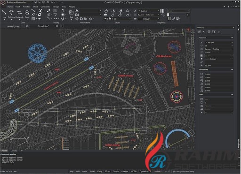Click the text style dropdown field in Annotations
The image size is (241, 174).
90,11
